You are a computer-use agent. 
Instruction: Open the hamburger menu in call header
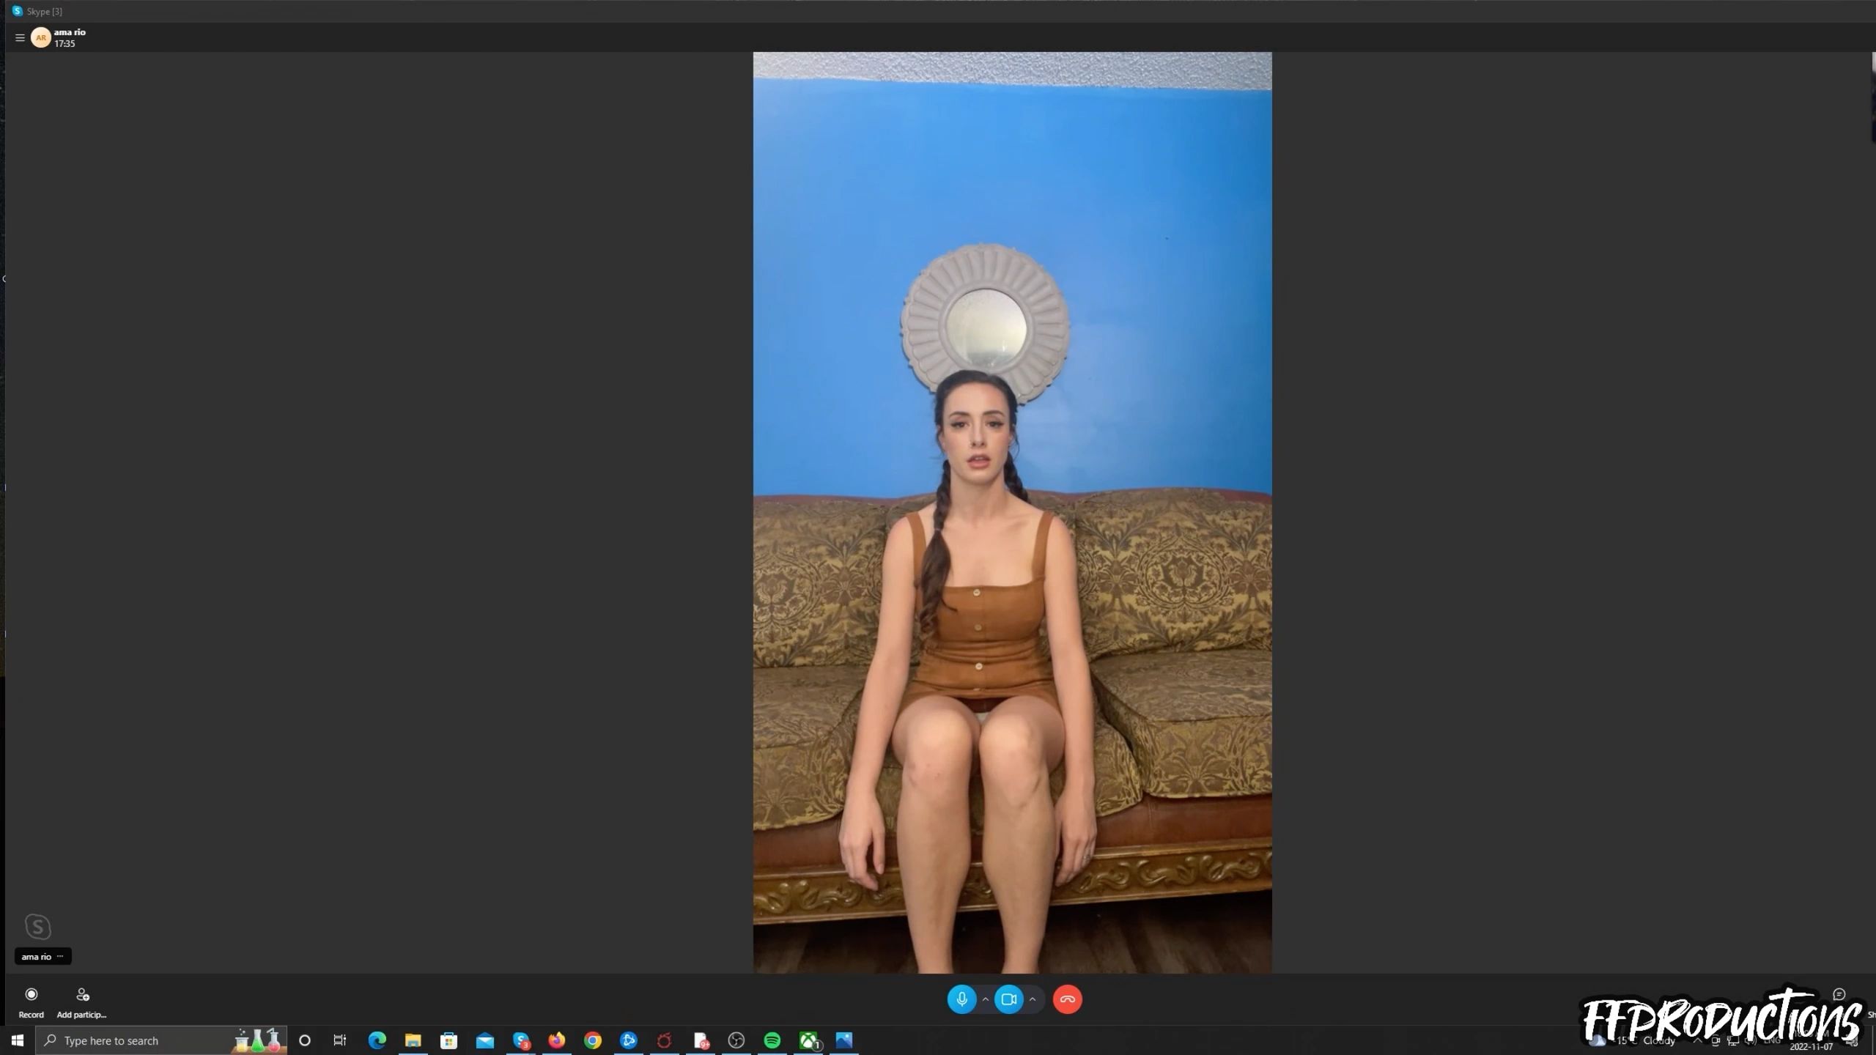coord(20,37)
